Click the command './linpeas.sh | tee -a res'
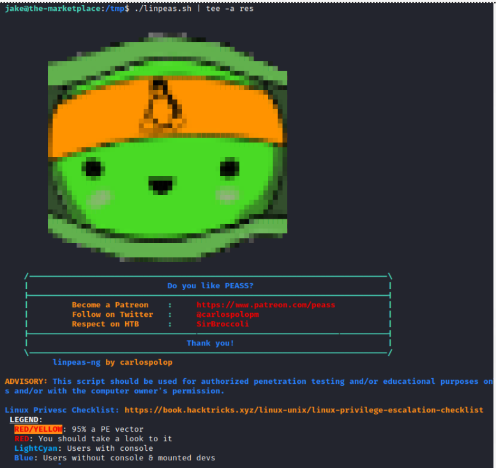Viewport: 496px width, 468px height. (194, 8)
